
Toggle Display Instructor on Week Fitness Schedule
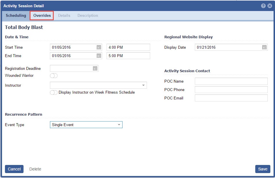click(x=54, y=92)
